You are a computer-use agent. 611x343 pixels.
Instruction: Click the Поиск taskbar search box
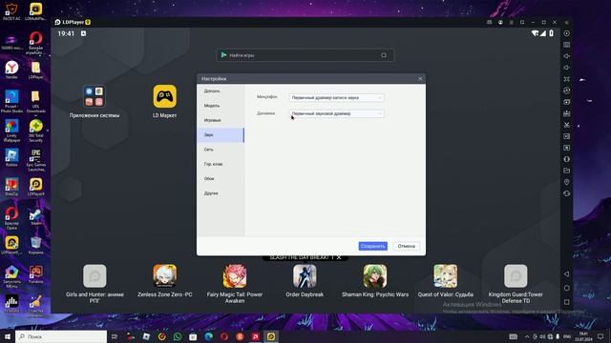[61, 336]
